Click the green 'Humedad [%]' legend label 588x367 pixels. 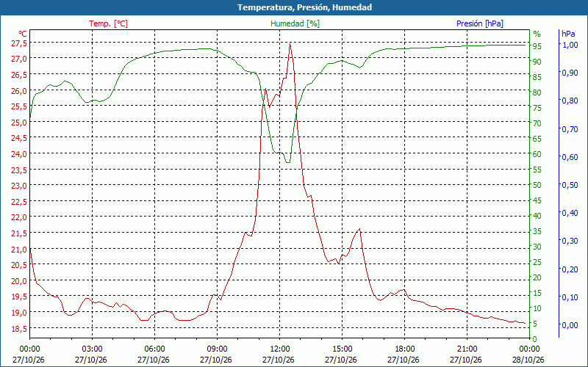pos(295,23)
